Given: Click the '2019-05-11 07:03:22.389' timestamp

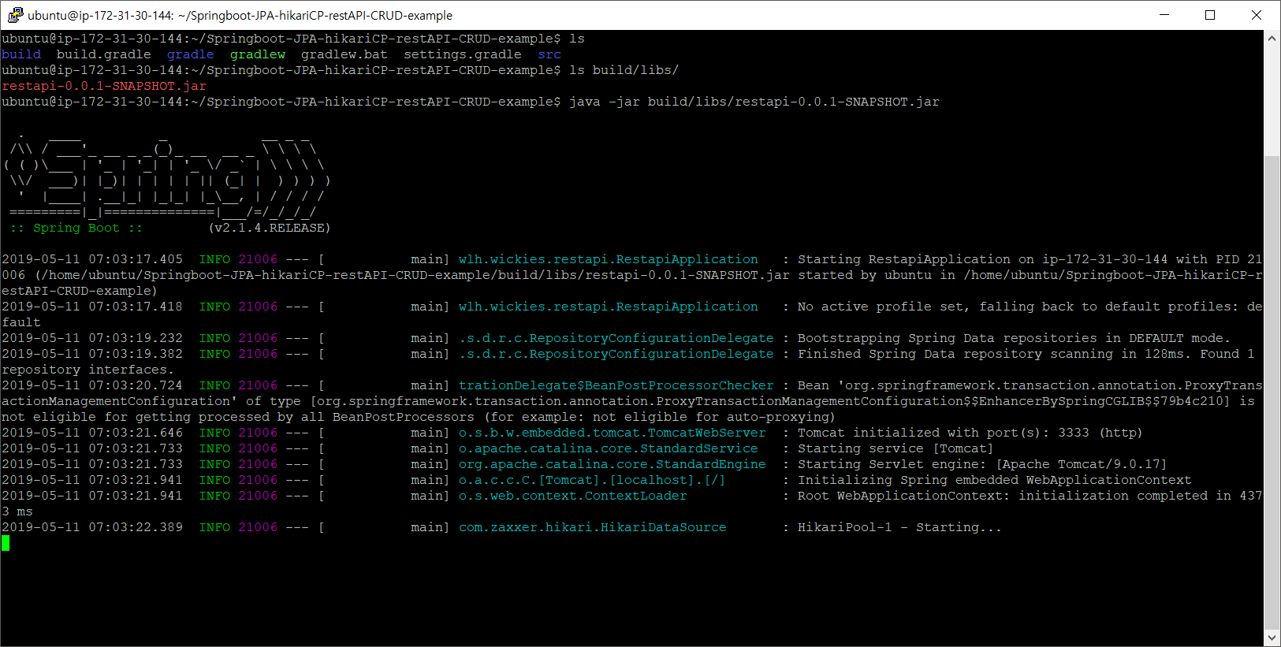Looking at the screenshot, I should (x=92, y=527).
